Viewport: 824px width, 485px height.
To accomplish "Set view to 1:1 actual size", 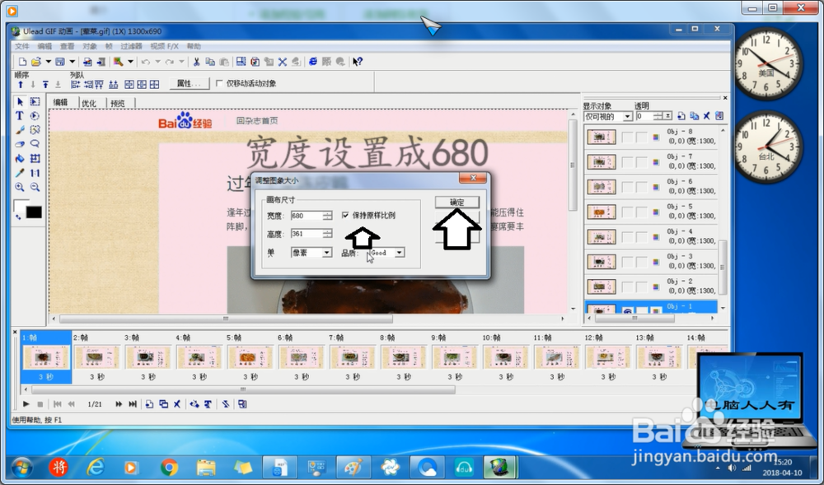I will click(x=35, y=173).
